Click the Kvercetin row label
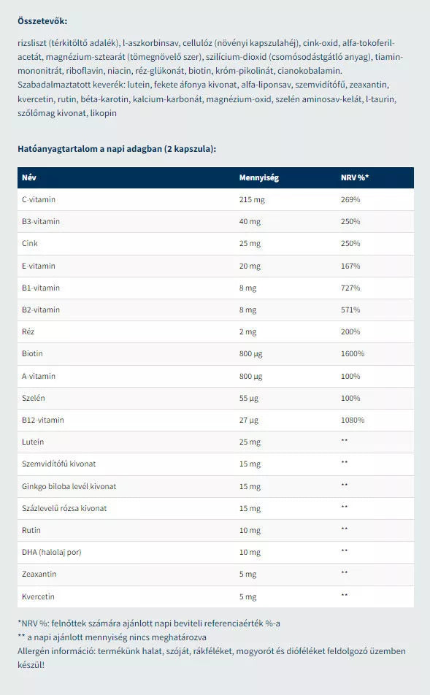The height and width of the screenshot is (695, 430). click(x=38, y=596)
